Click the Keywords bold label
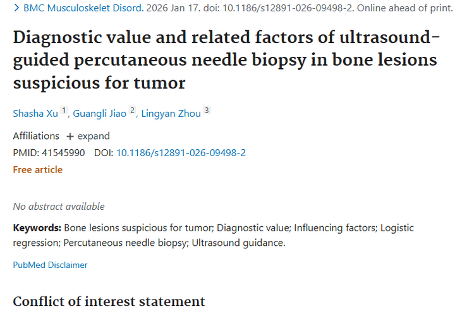 (37, 228)
